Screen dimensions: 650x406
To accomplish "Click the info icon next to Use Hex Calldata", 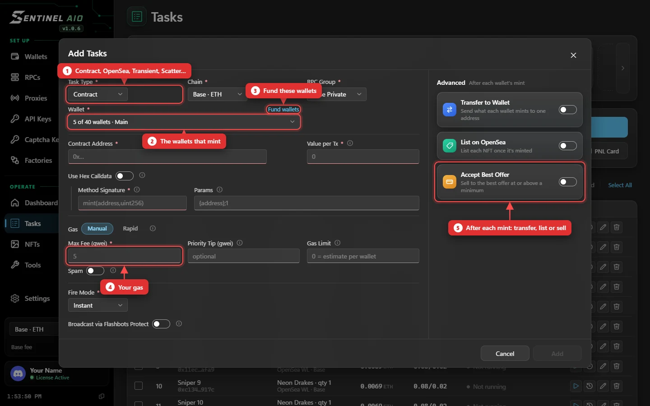I will click(142, 175).
